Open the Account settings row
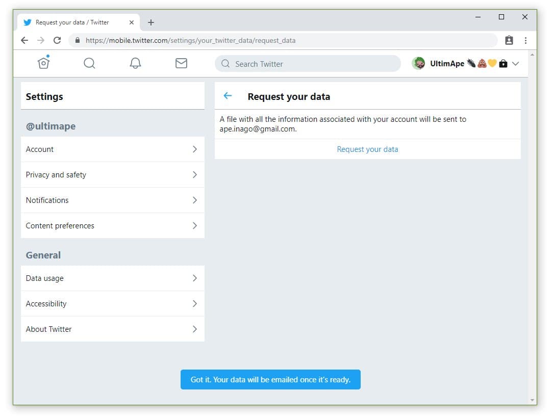Screen dimensions: 553x418 coord(112,149)
